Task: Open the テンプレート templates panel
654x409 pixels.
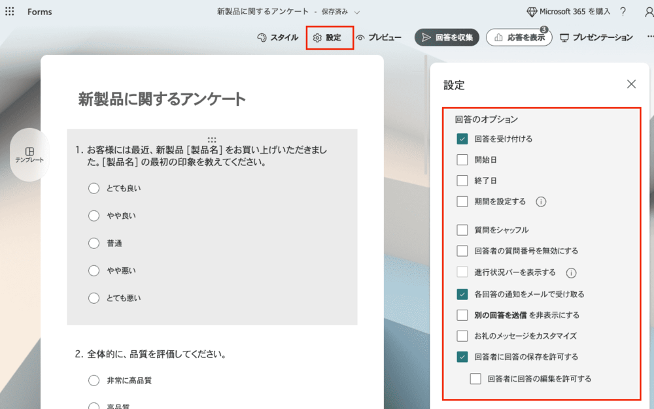Action: (29, 155)
